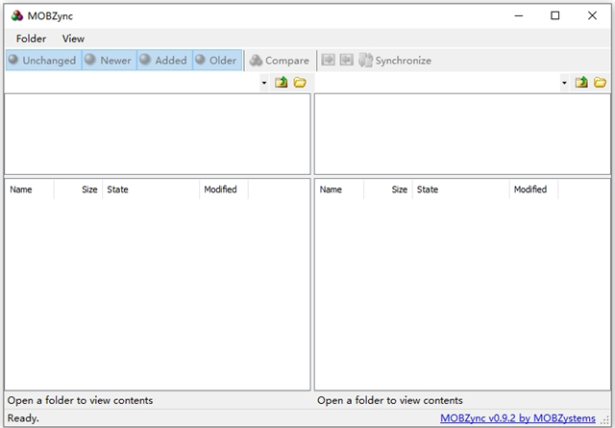This screenshot has width=615, height=428.
Task: Toggle the Added filter button
Action: pyautogui.click(x=164, y=60)
